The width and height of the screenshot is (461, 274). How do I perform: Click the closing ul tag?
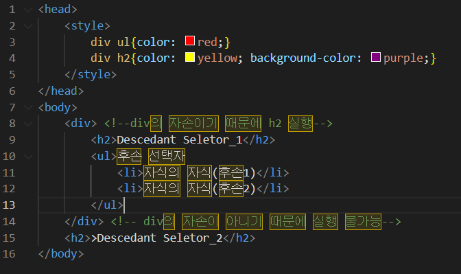point(107,205)
